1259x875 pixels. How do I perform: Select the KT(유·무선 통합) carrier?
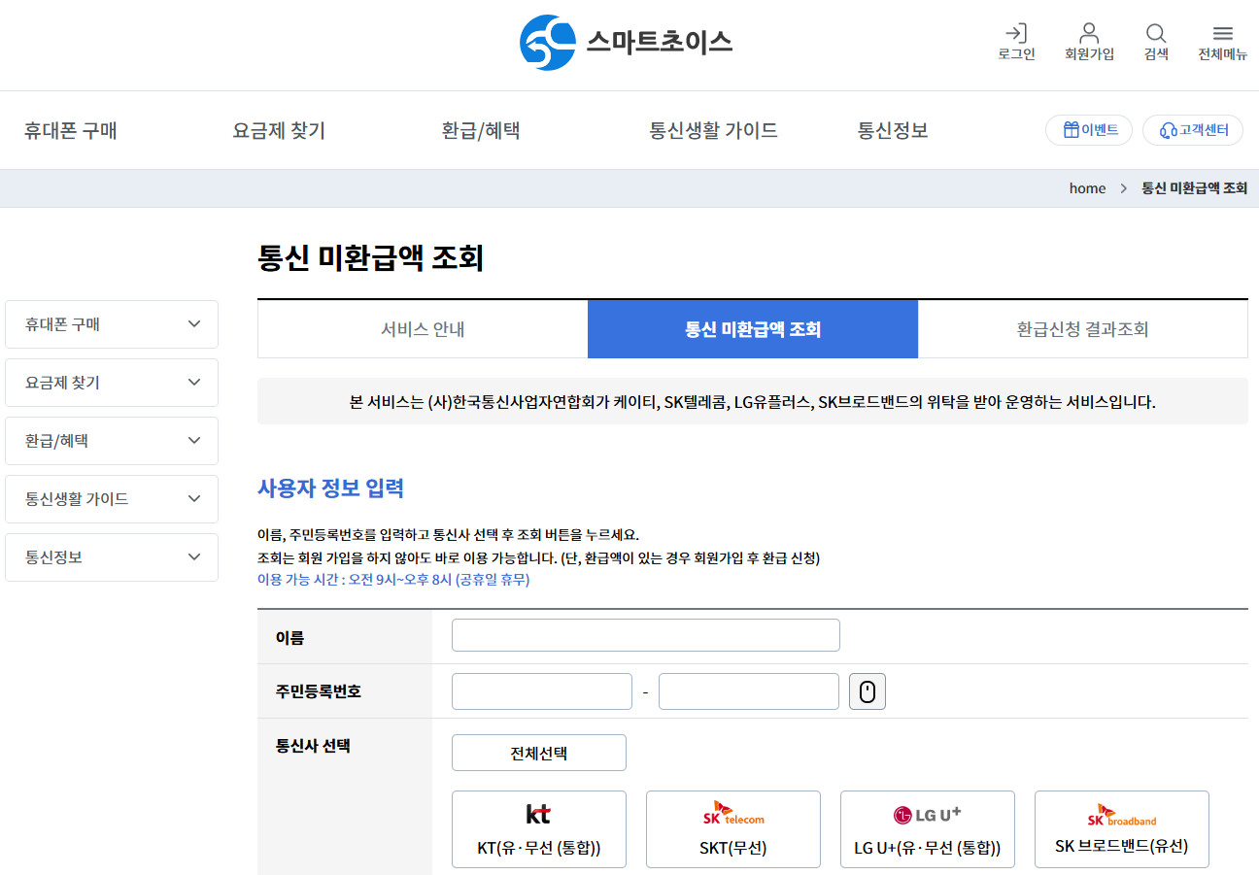538,828
